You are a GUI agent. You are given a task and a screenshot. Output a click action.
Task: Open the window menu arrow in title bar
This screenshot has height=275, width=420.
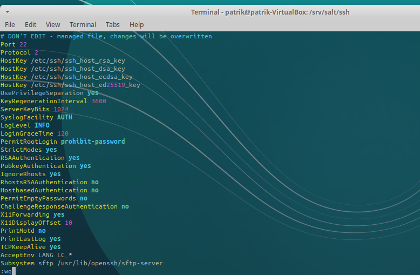coord(8,11)
